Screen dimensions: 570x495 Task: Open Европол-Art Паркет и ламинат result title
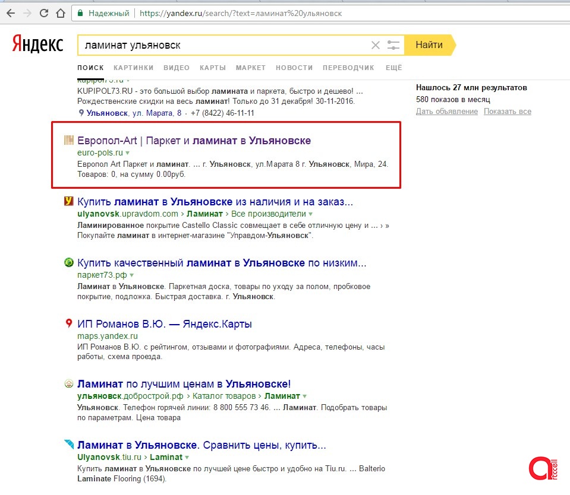(194, 141)
